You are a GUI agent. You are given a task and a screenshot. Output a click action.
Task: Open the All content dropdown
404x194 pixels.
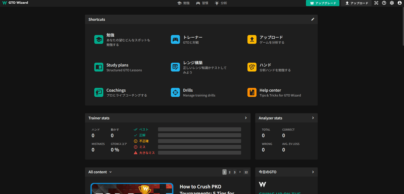(100, 172)
